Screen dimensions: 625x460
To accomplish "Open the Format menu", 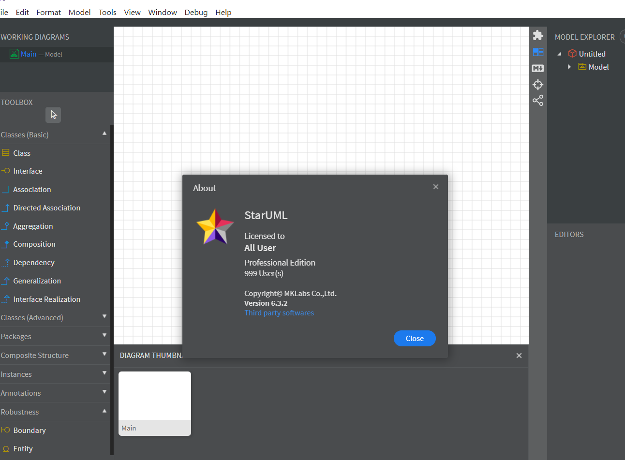I will [x=49, y=12].
